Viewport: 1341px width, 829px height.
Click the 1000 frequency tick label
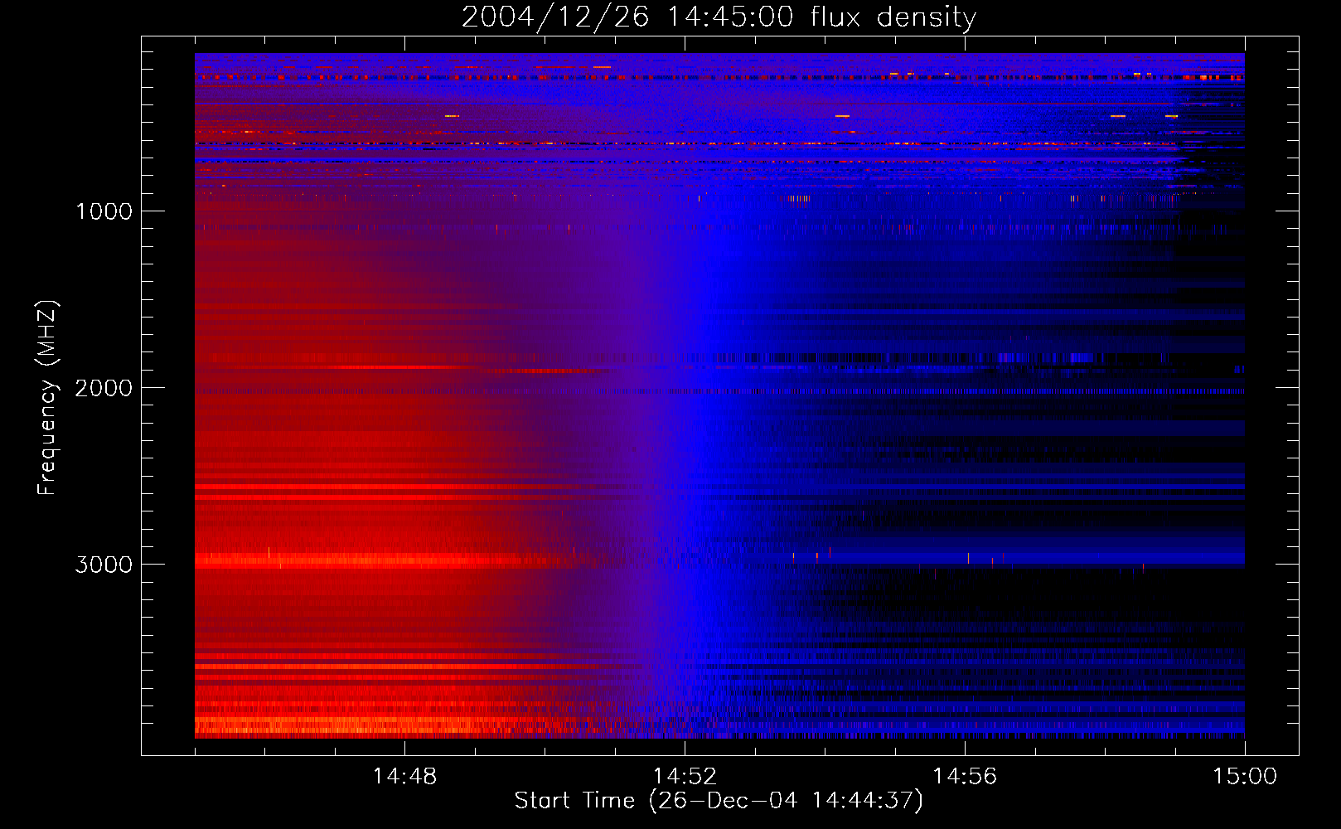click(x=104, y=211)
